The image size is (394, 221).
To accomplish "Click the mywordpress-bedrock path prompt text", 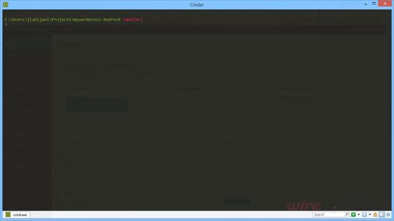I will tap(63, 19).
